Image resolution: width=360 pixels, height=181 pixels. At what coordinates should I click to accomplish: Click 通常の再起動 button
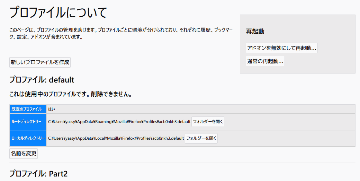265,61
